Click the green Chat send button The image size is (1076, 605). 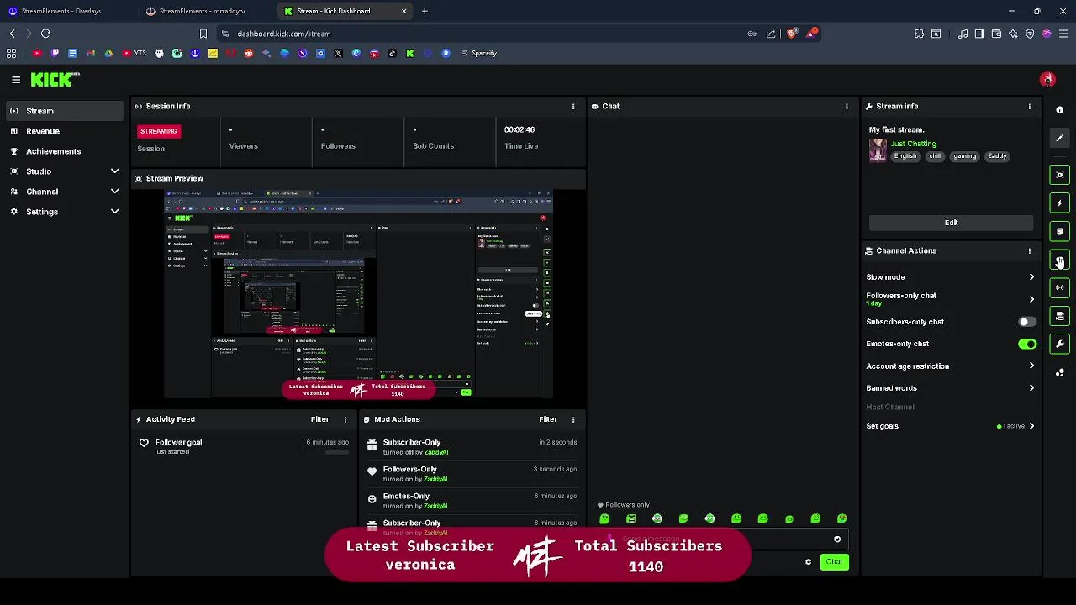[834, 562]
